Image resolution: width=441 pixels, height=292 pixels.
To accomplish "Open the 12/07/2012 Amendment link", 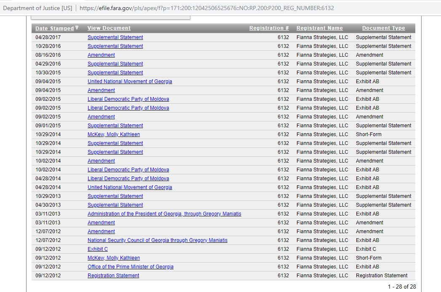I will click(101, 231).
